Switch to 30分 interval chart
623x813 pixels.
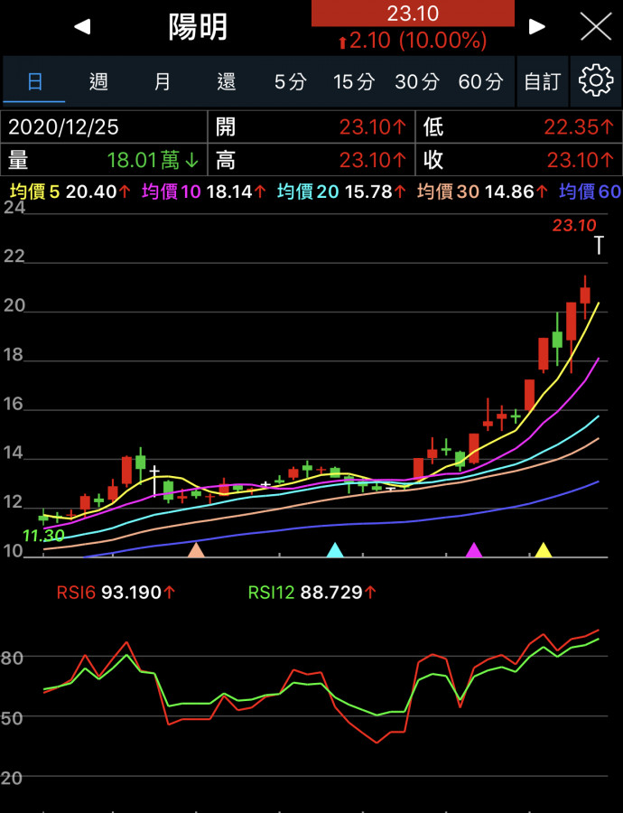point(416,82)
